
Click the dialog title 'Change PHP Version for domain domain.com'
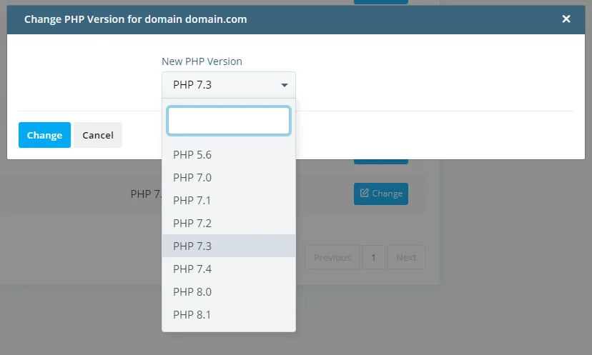pyautogui.click(x=136, y=19)
